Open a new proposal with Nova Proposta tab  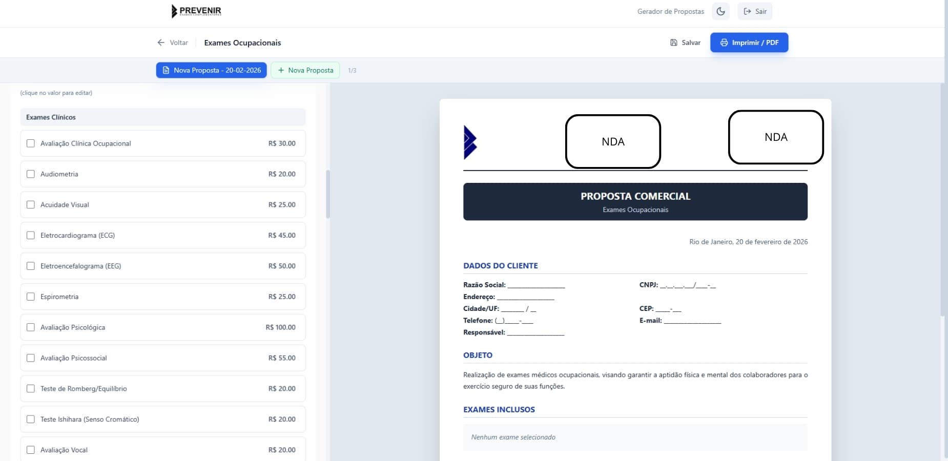click(305, 70)
